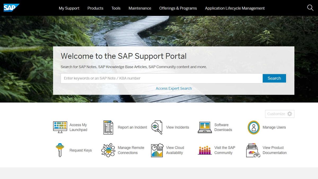Image resolution: width=318 pixels, height=179 pixels.
Task: Open the Products menu
Action: tap(95, 8)
